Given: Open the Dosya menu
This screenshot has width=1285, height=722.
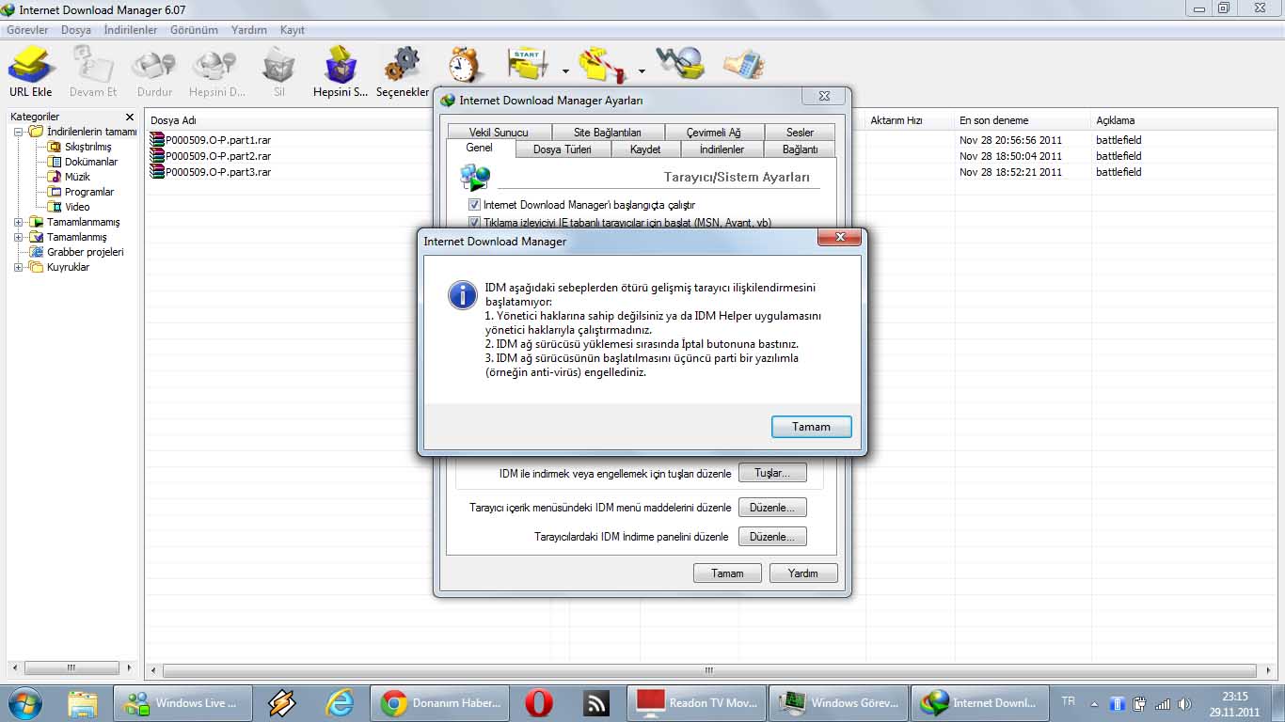Looking at the screenshot, I should (x=76, y=30).
